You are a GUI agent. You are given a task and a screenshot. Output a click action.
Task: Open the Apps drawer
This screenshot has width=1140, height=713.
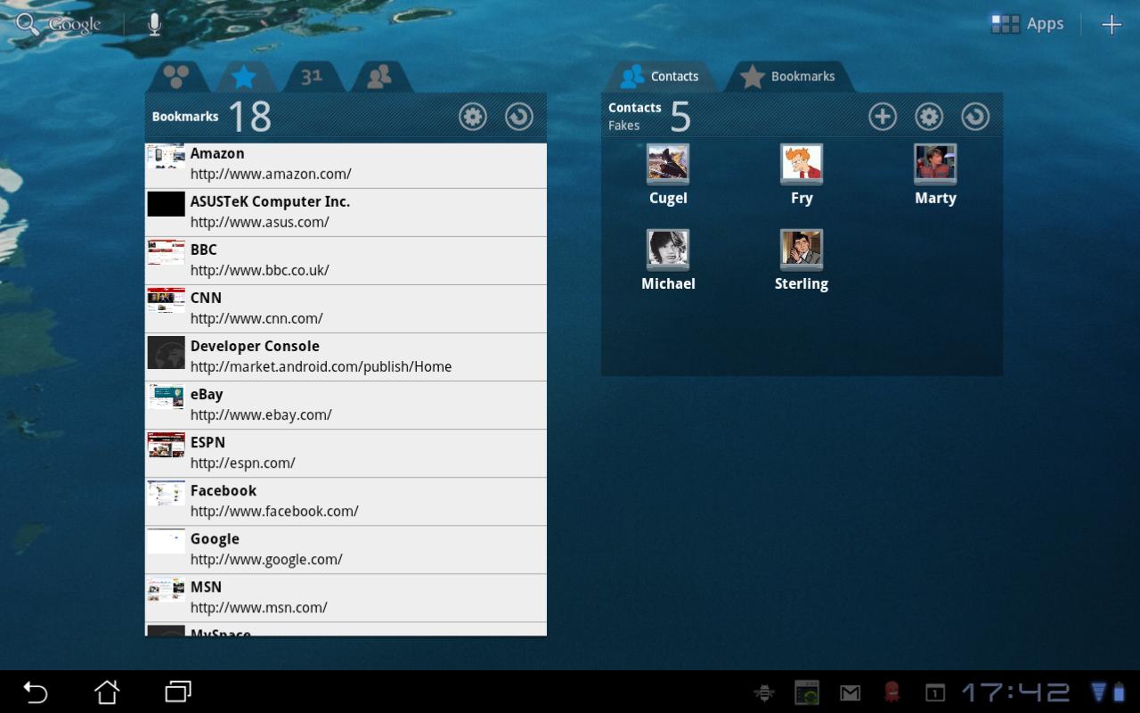coord(1027,24)
